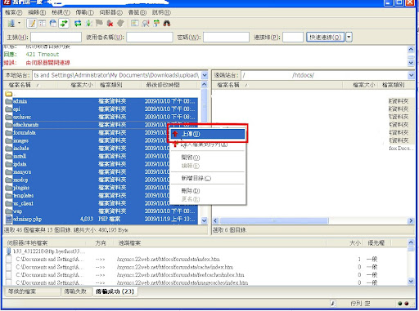This screenshot has width=419, height=311.
Task: Toggle the remote directory tree view
Action: coord(53,24)
